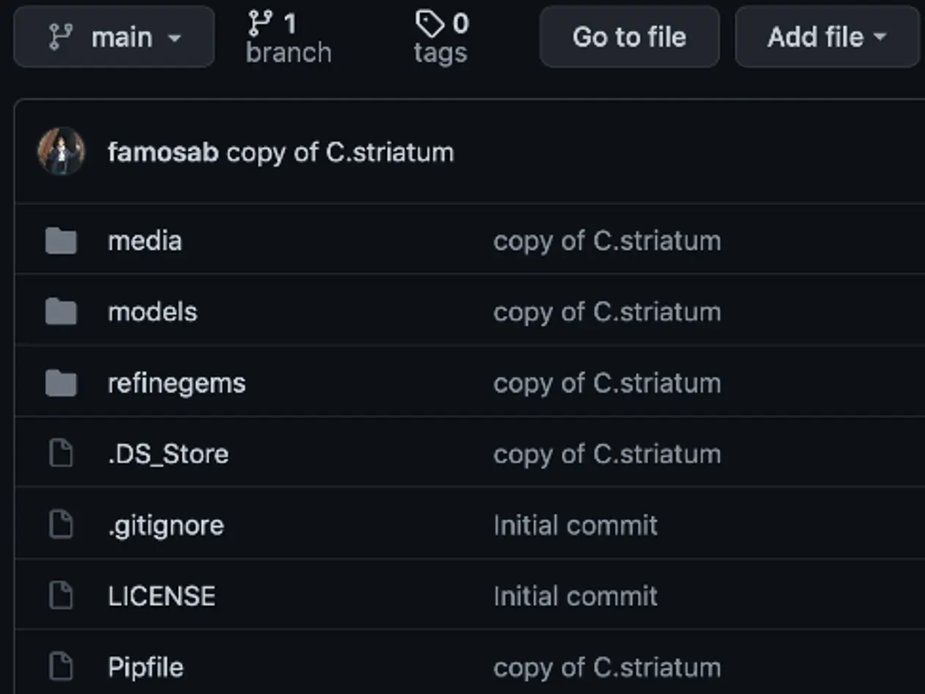Click the .DS_Store file icon
Image resolution: width=925 pixels, height=694 pixels.
pos(61,454)
